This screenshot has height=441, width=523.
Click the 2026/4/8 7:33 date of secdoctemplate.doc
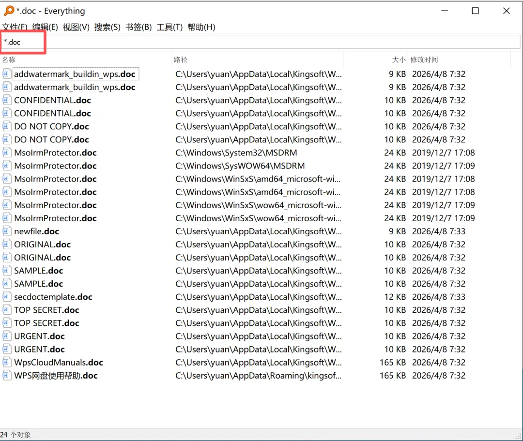point(439,297)
